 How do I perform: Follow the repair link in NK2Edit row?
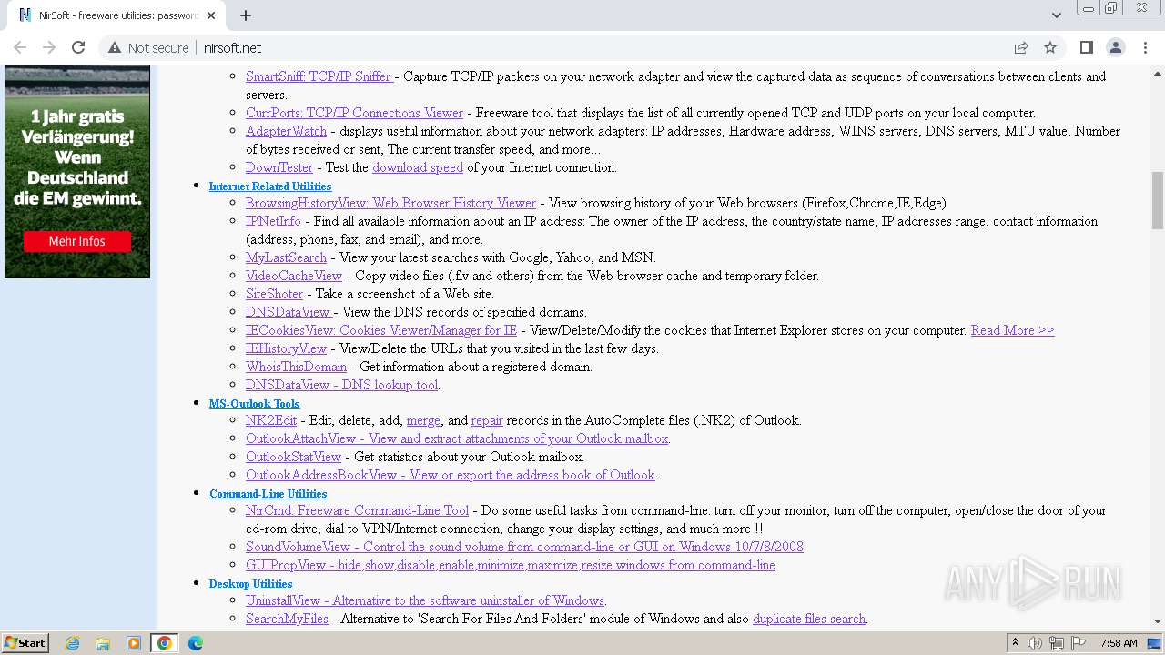pyautogui.click(x=487, y=420)
